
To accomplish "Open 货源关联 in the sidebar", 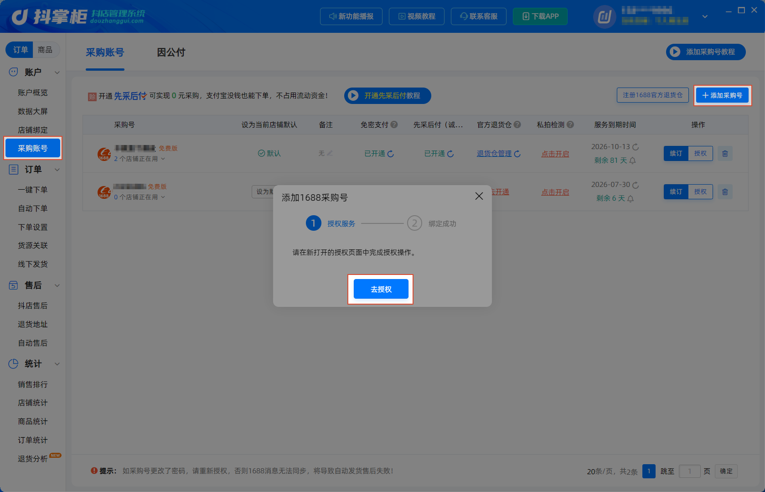I will coord(33,245).
